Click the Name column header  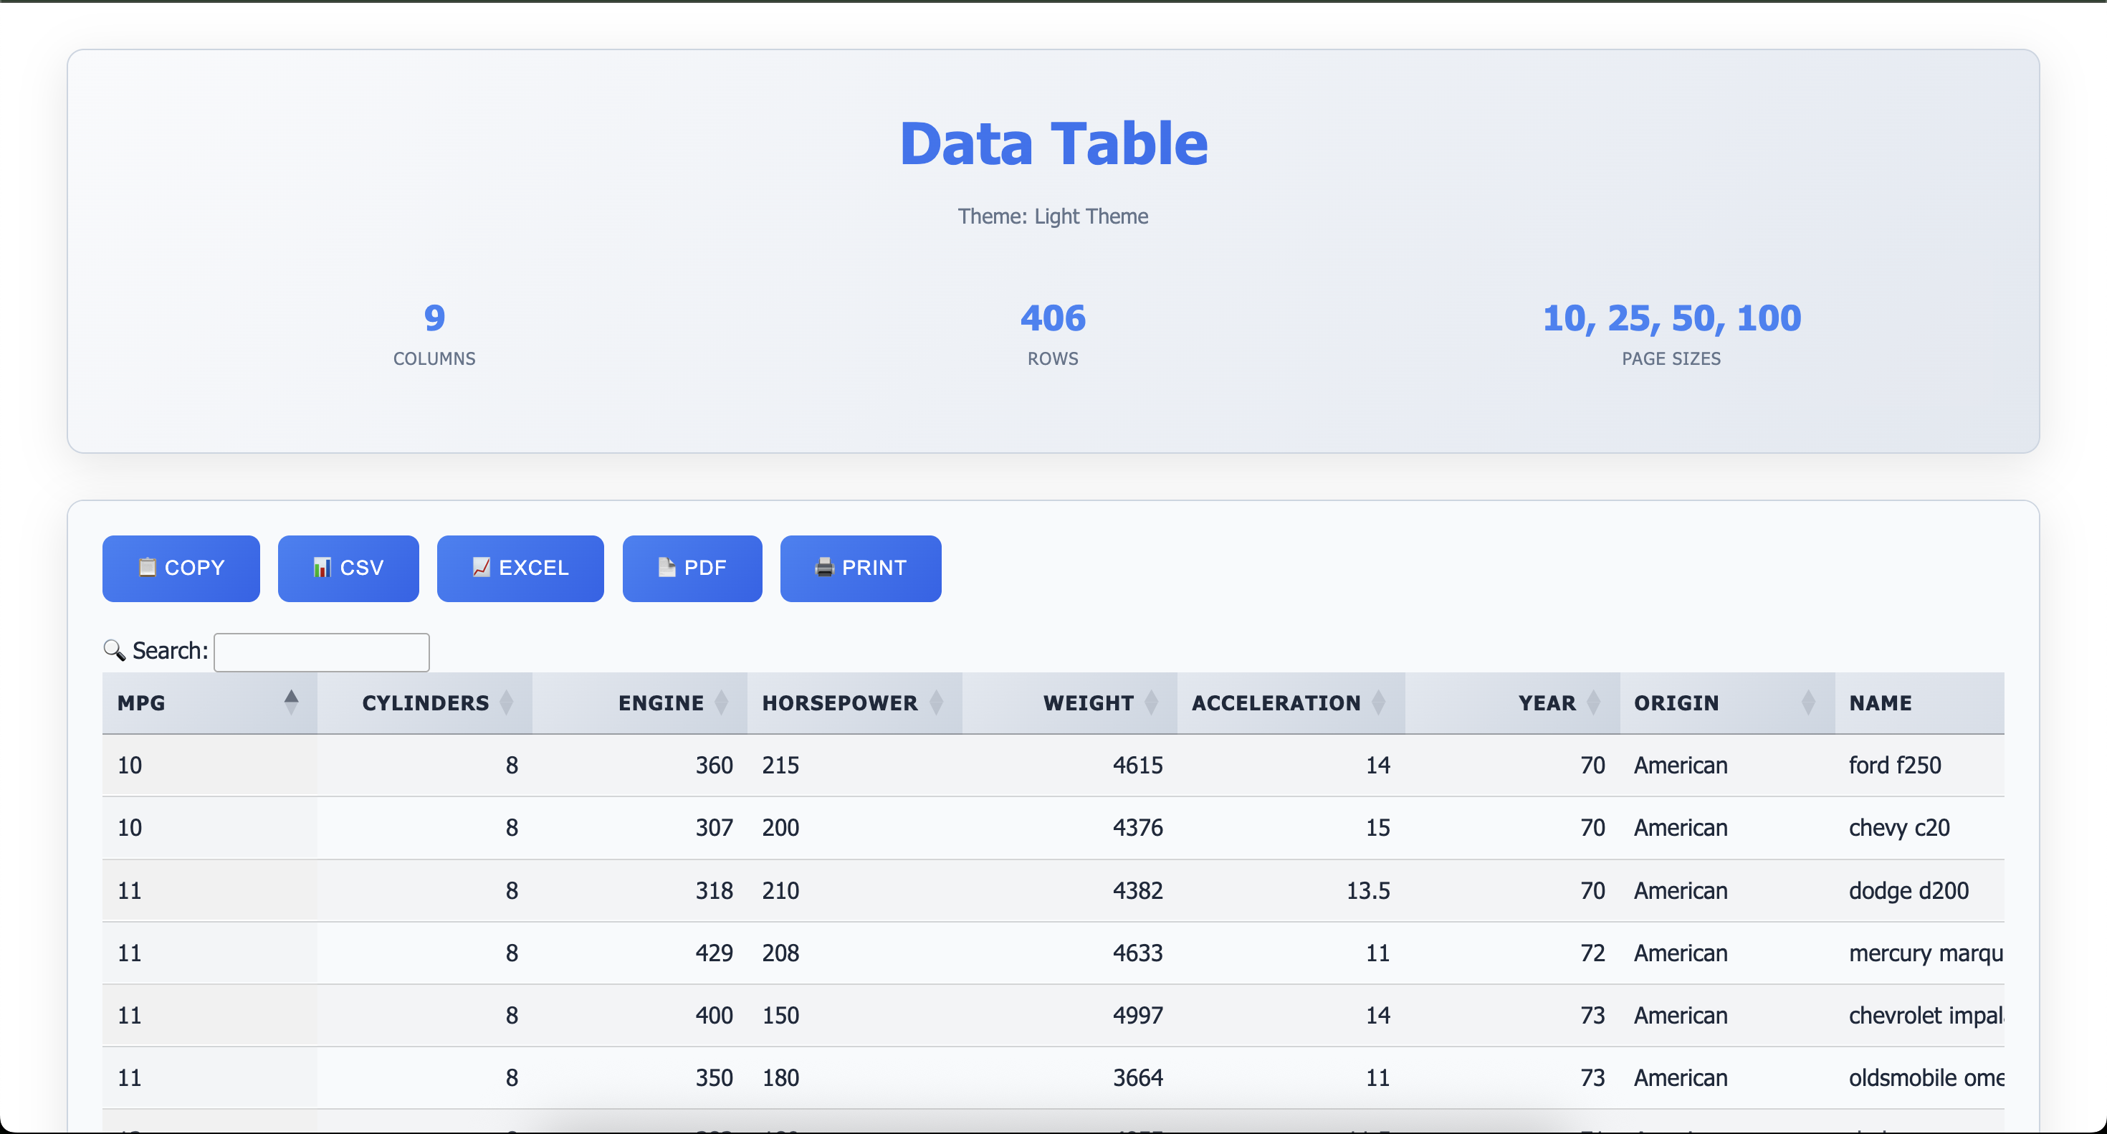click(x=1881, y=702)
